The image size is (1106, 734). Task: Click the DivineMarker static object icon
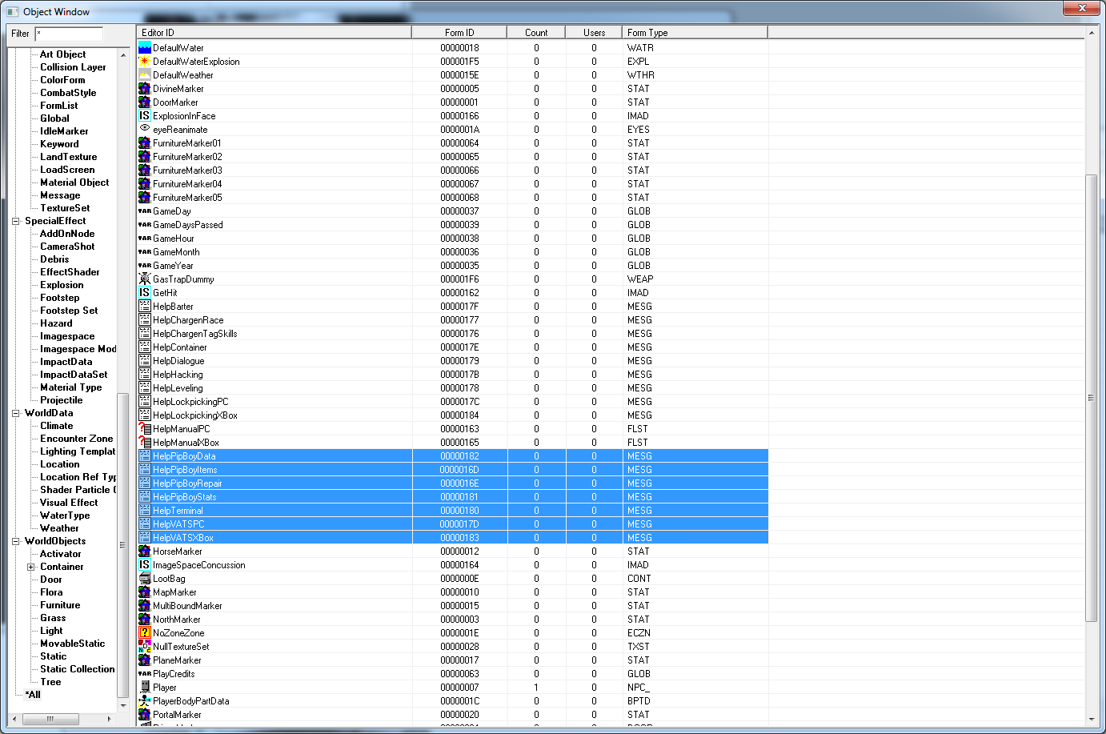click(145, 89)
